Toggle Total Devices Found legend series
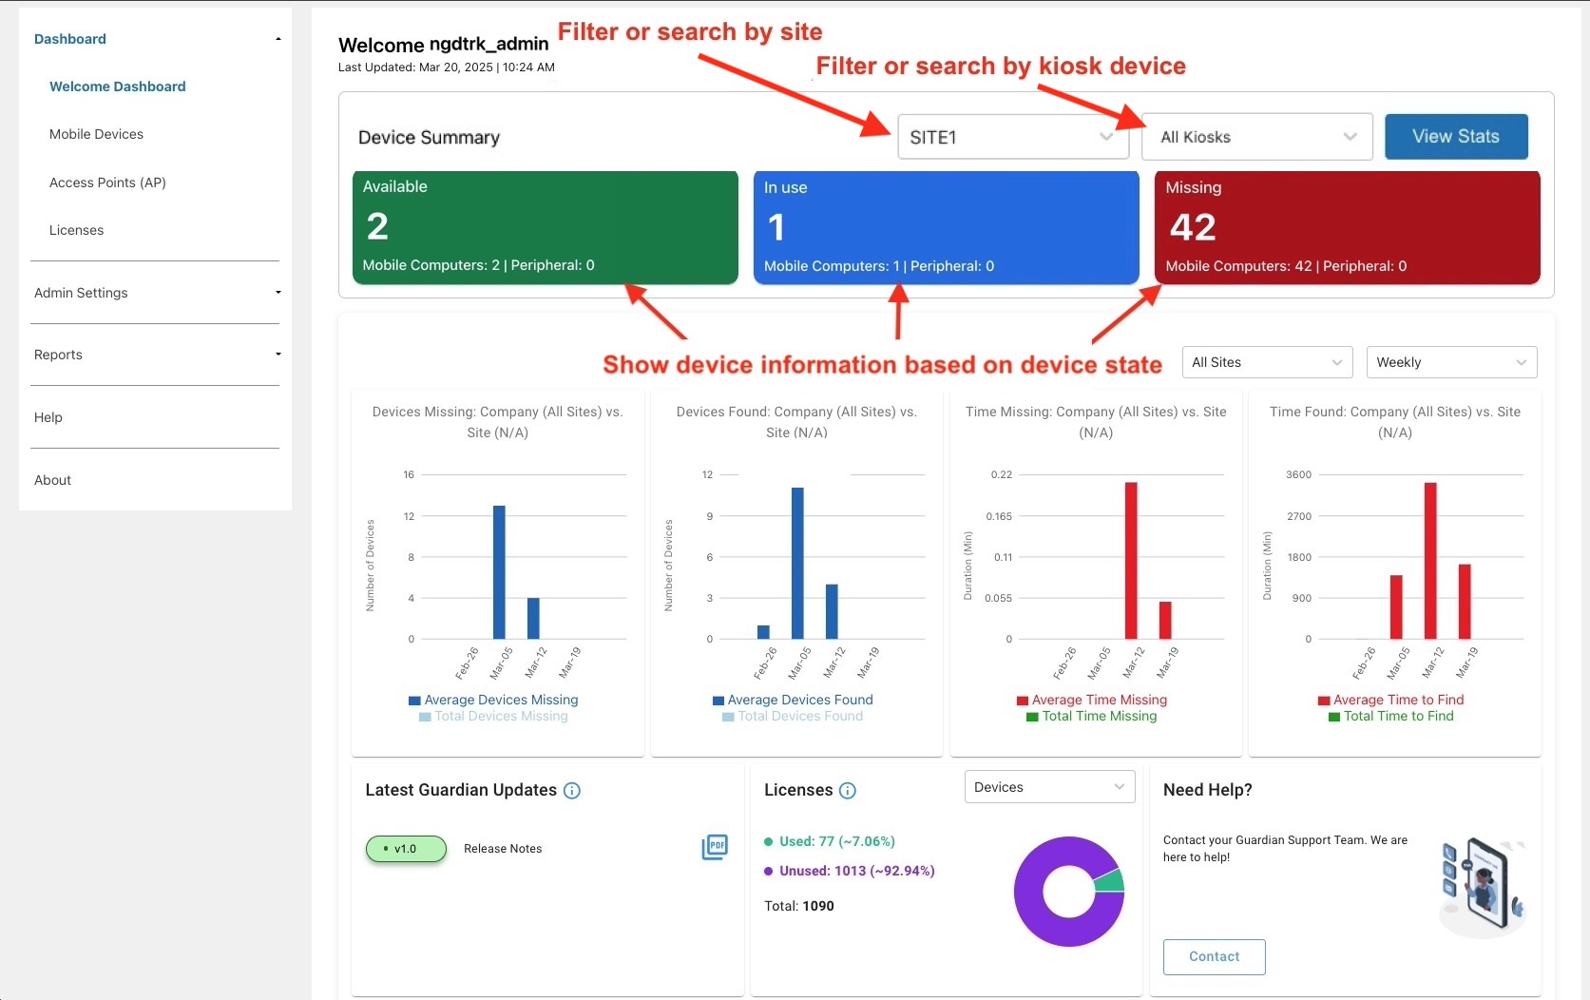The width and height of the screenshot is (1590, 1000). point(793,717)
